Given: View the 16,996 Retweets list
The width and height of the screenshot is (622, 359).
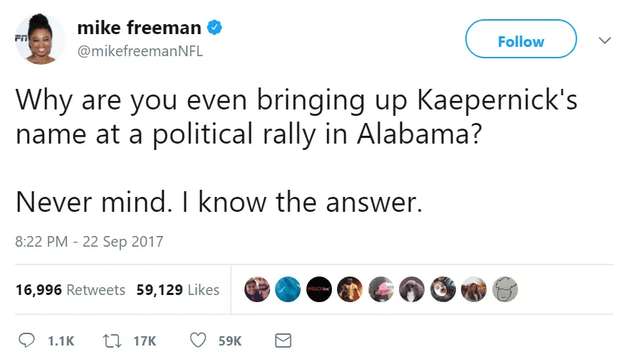Looking at the screenshot, I should pos(70,290).
